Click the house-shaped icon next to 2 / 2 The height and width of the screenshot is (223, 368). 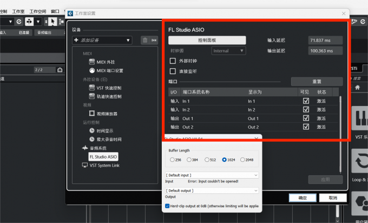(60, 70)
